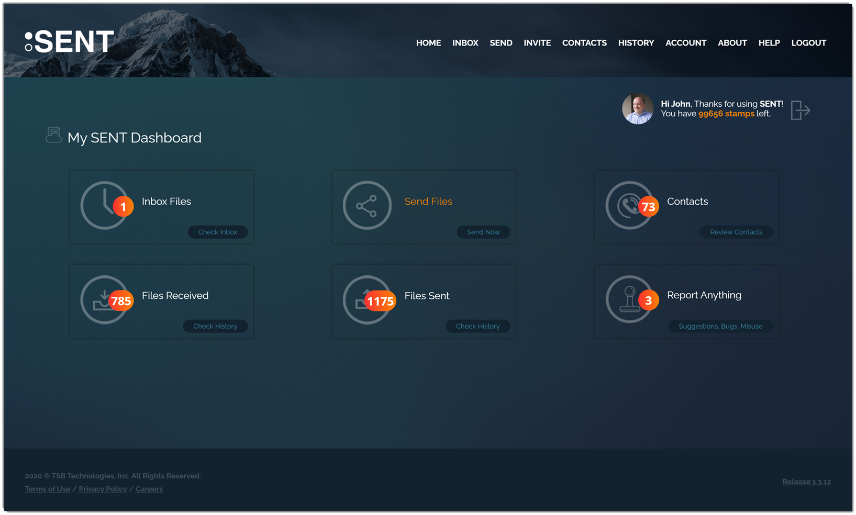Click the 785 badge on Files Received
This screenshot has height=515, width=856.
tap(121, 301)
